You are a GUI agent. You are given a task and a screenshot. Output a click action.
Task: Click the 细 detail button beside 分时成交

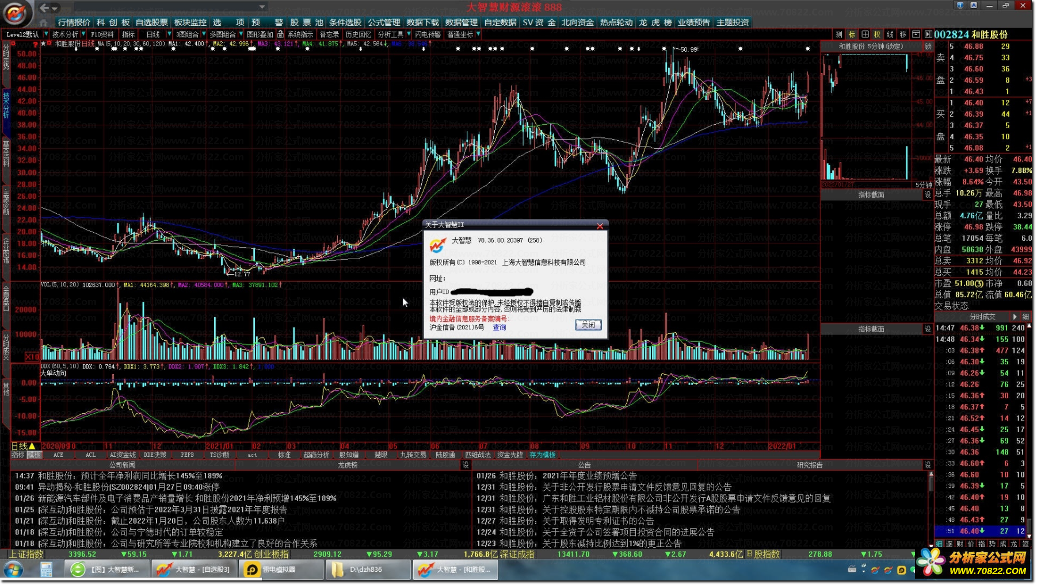1025,317
